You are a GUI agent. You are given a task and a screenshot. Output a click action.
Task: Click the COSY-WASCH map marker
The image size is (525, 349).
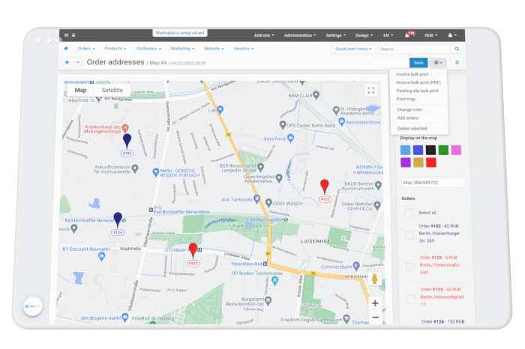click(x=268, y=202)
